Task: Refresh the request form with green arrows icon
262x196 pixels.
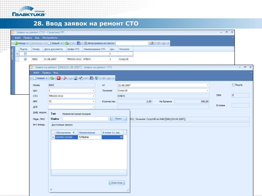Action: [52, 78]
